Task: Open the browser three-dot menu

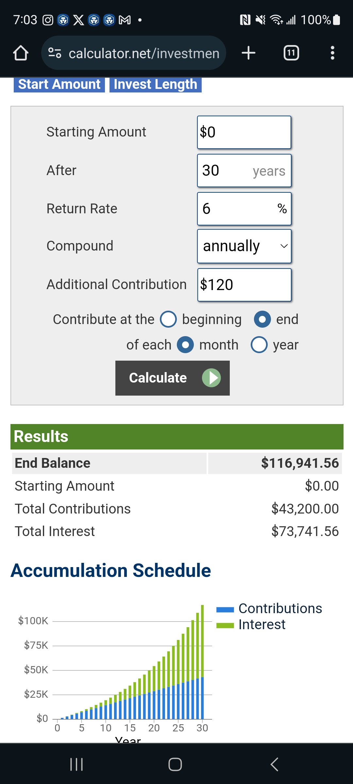Action: click(x=332, y=53)
